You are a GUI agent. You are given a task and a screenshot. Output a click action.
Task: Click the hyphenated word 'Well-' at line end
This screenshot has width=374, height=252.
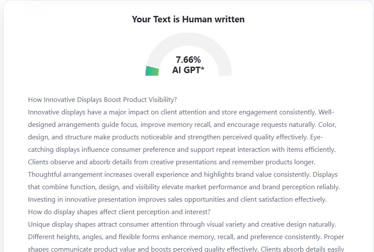326,112
